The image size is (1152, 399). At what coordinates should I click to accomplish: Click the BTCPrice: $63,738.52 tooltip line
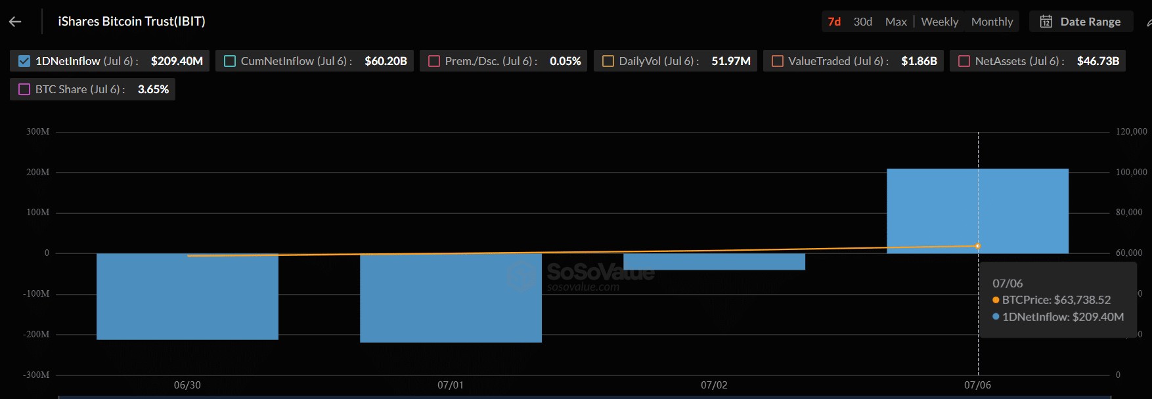click(x=1052, y=300)
